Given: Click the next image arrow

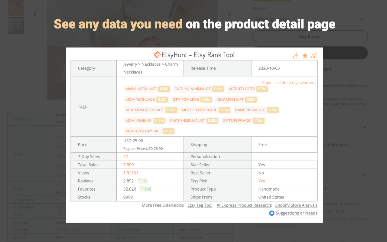Looking at the screenshot, I should click(x=229, y=14).
